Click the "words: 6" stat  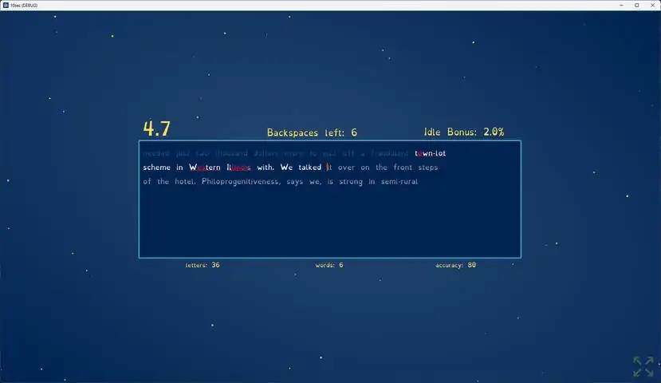(x=329, y=265)
